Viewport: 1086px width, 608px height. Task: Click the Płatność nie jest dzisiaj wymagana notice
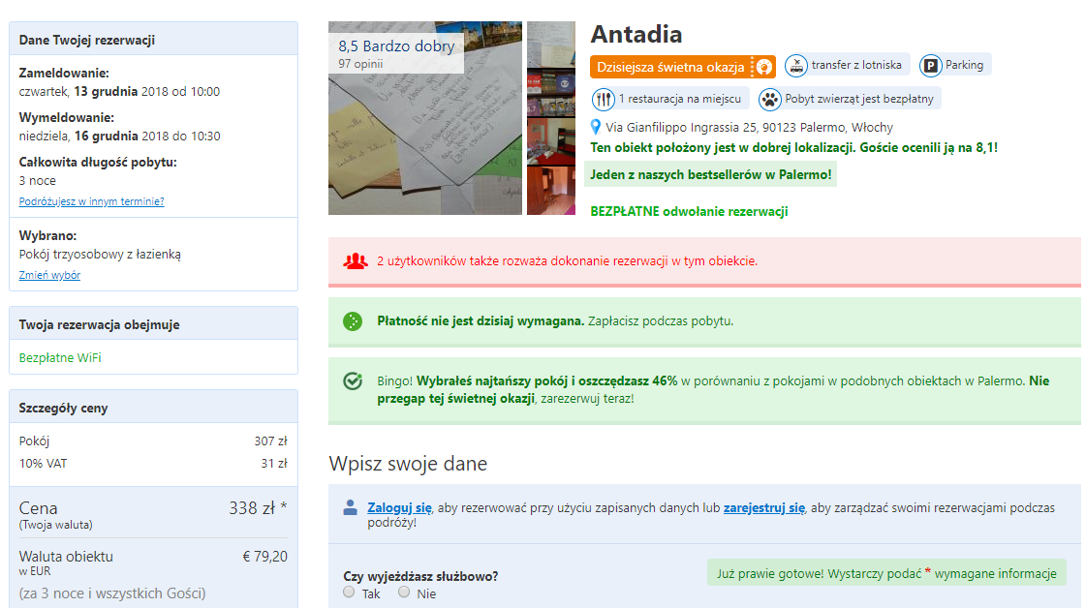coord(704,321)
